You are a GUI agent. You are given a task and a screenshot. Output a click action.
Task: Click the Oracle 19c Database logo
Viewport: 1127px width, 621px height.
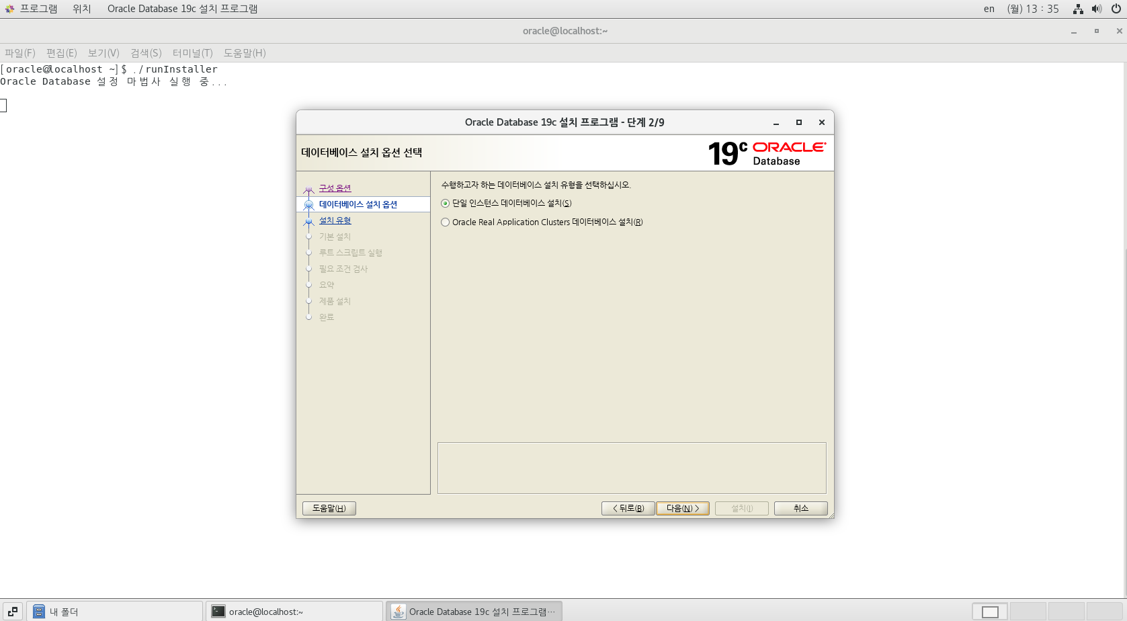767,153
